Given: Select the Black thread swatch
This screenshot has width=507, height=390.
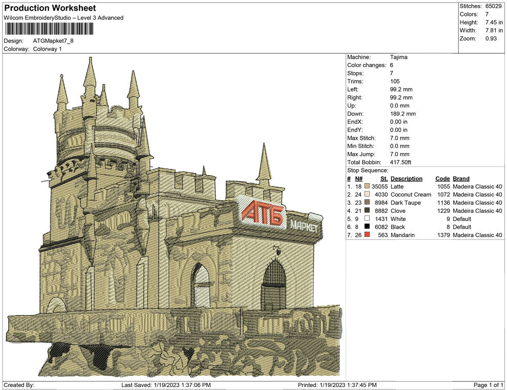Looking at the screenshot, I should tap(367, 227).
